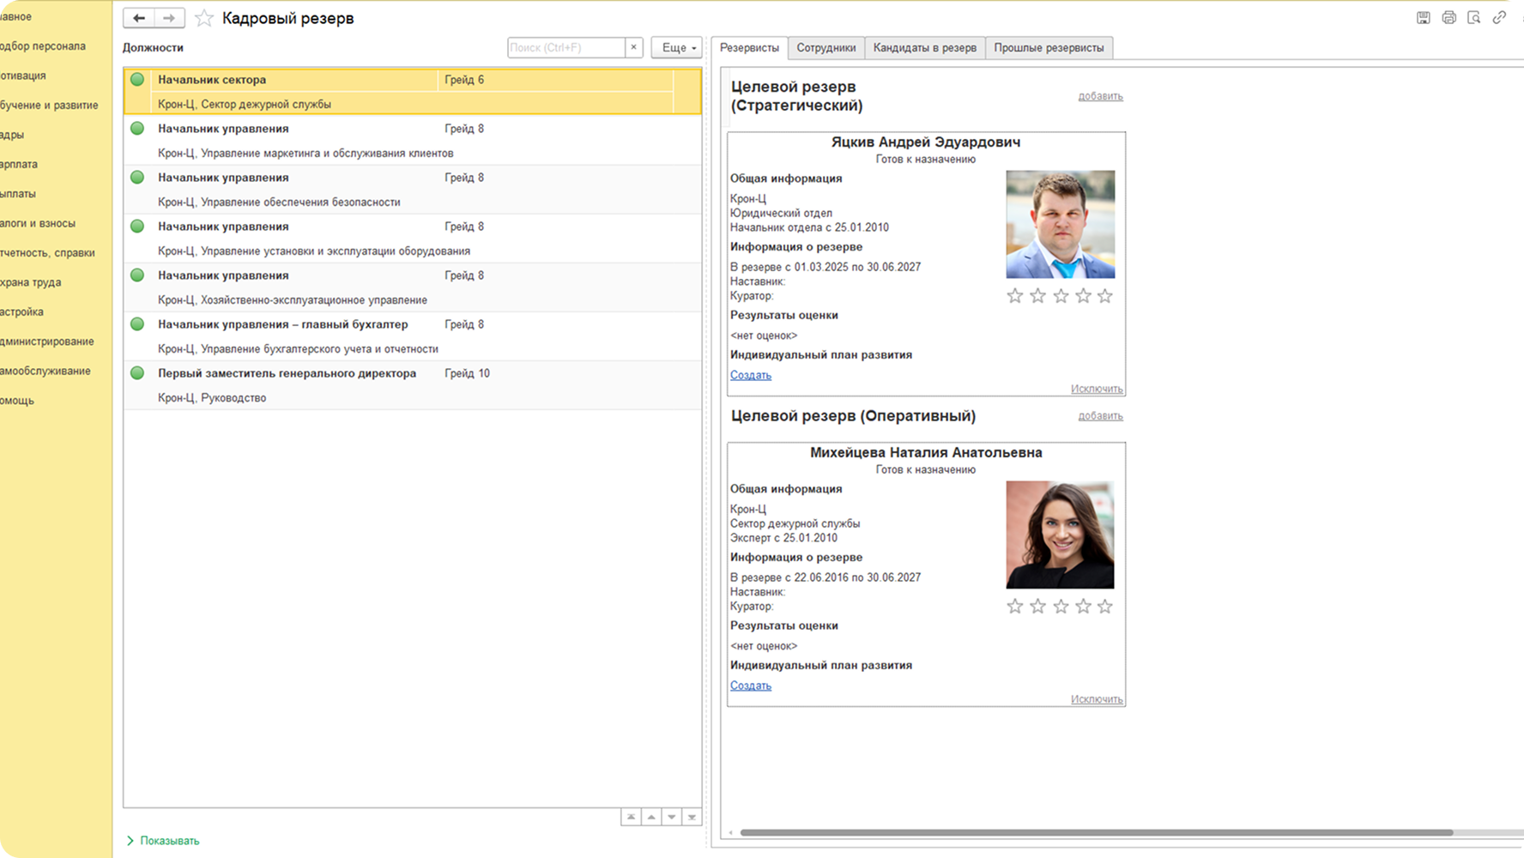Open print preview via magnifier-page icon
The height and width of the screenshot is (858, 1524).
(x=1473, y=18)
